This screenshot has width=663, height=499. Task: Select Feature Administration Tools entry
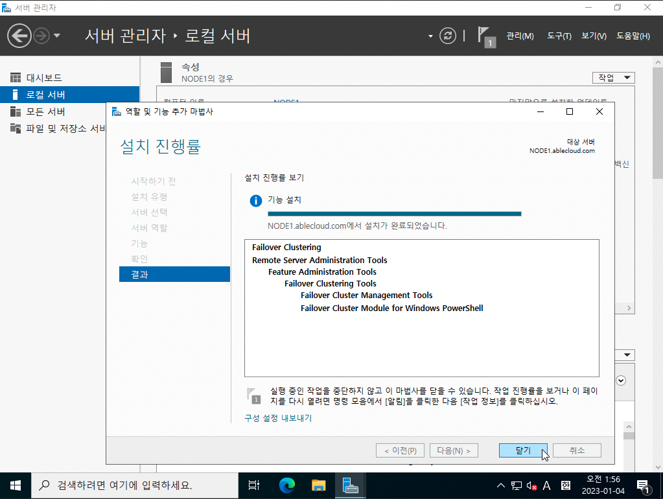321,272
